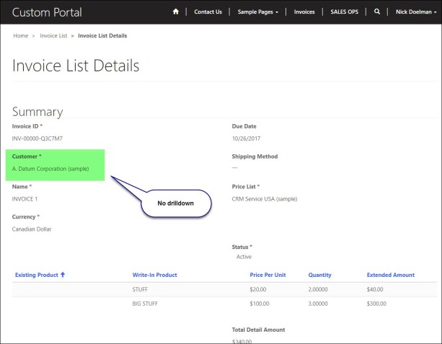Navigate to Home breadcrumb link
The height and width of the screenshot is (344, 442).
tap(20, 35)
